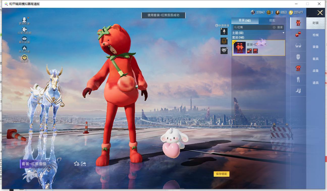Open the 装备 equipment menu

(x=316, y=47)
